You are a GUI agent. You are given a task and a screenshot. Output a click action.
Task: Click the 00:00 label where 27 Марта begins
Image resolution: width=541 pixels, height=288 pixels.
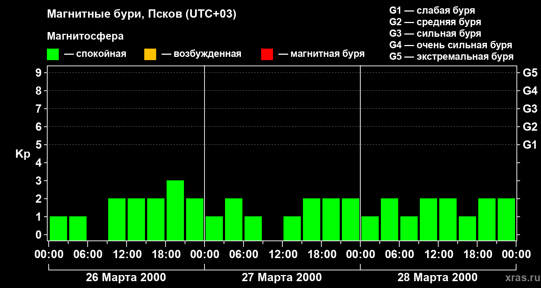click(204, 255)
